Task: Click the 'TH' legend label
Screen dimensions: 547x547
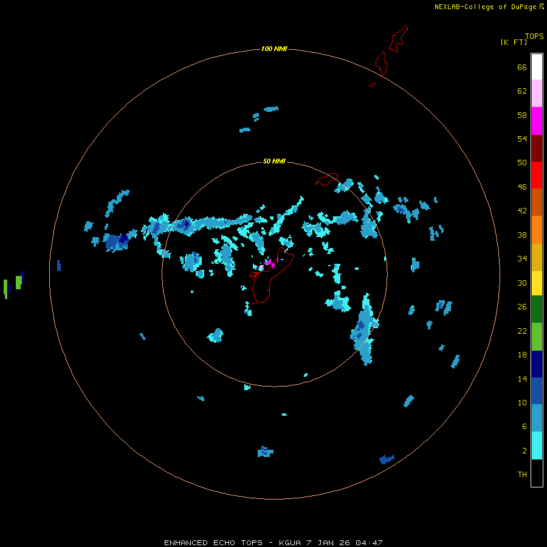Action: tap(522, 475)
